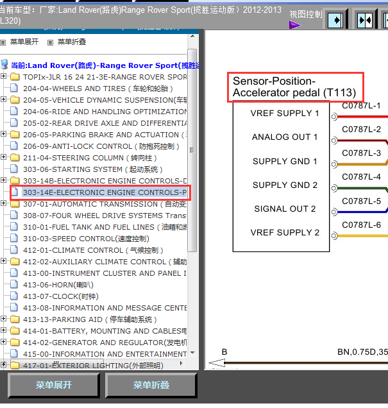Expand the 211-04-STEERING COLUMN node
Screen dimensions: 388x408
(x=3, y=157)
